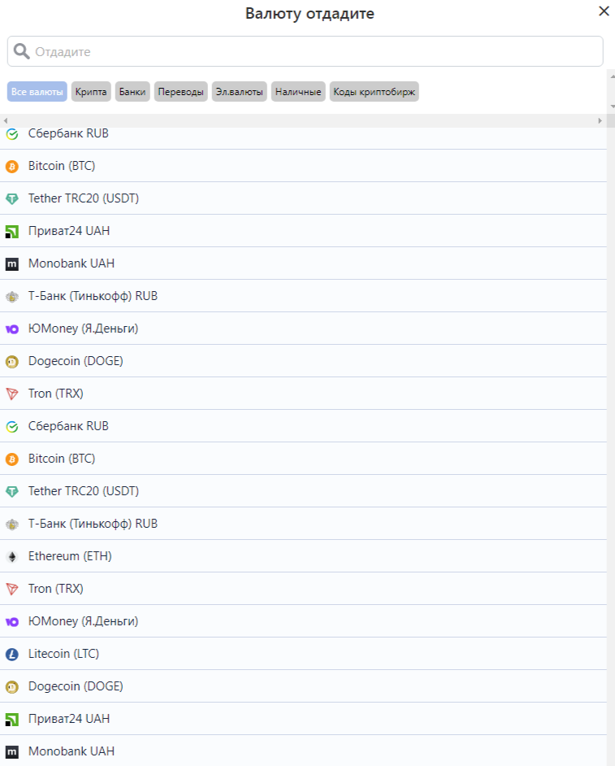615x766 pixels.
Task: Click the up arrow of the tab-area scrollbar
Action: click(612, 76)
